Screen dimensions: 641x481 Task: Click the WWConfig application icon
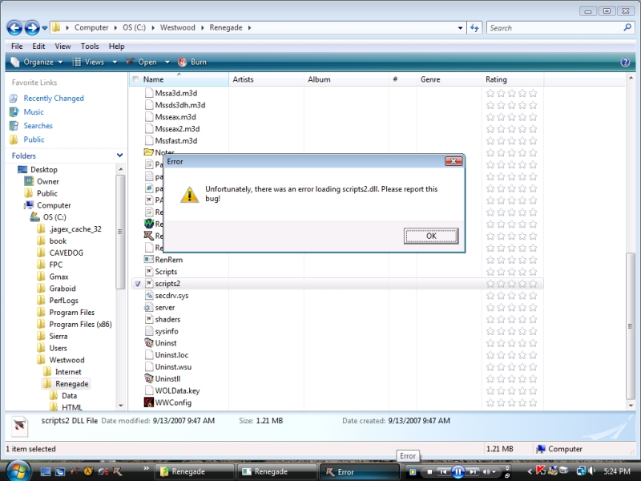(x=148, y=402)
